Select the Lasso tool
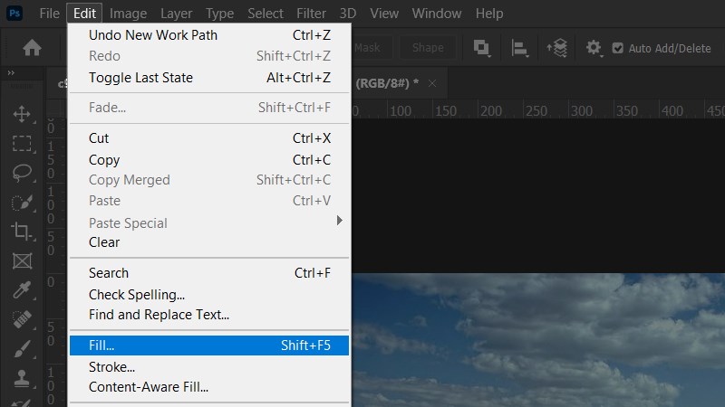This screenshot has height=407, width=725. point(22,173)
